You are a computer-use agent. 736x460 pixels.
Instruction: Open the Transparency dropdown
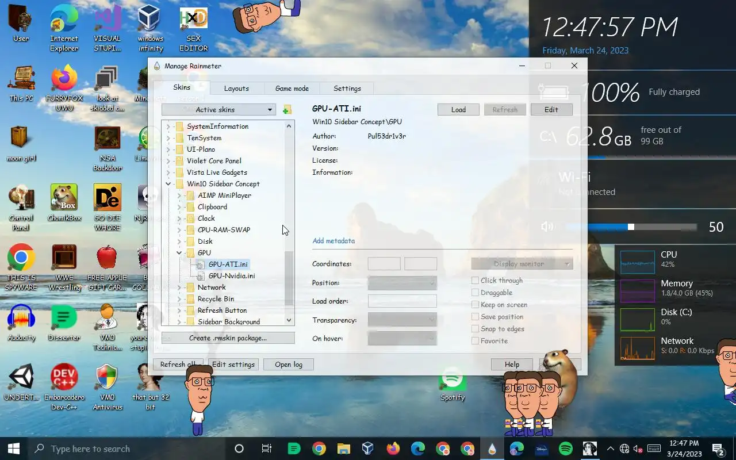(x=402, y=320)
